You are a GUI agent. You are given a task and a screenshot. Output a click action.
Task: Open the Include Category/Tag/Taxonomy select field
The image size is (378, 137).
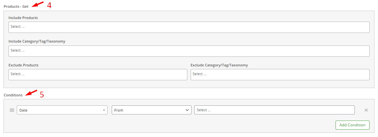[189, 51]
